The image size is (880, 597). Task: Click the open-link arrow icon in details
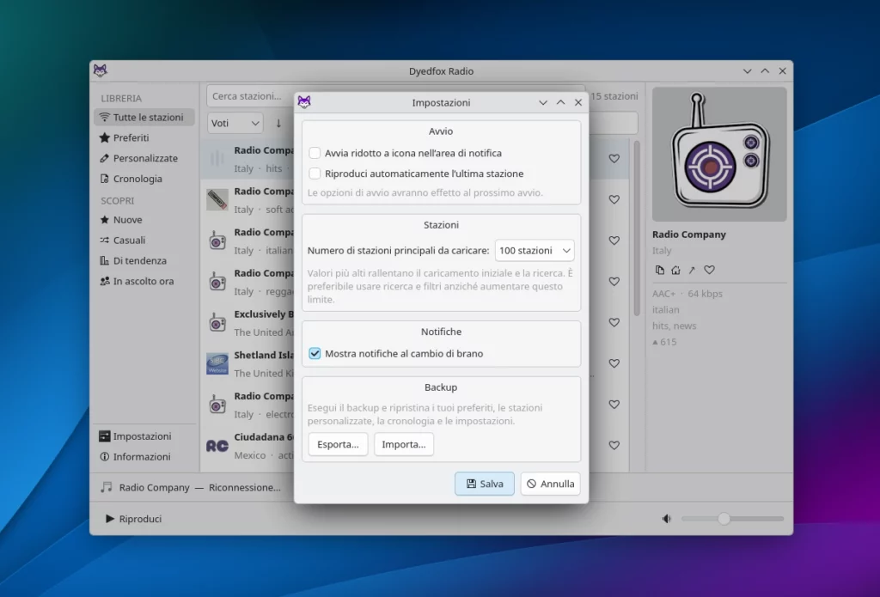[692, 270]
